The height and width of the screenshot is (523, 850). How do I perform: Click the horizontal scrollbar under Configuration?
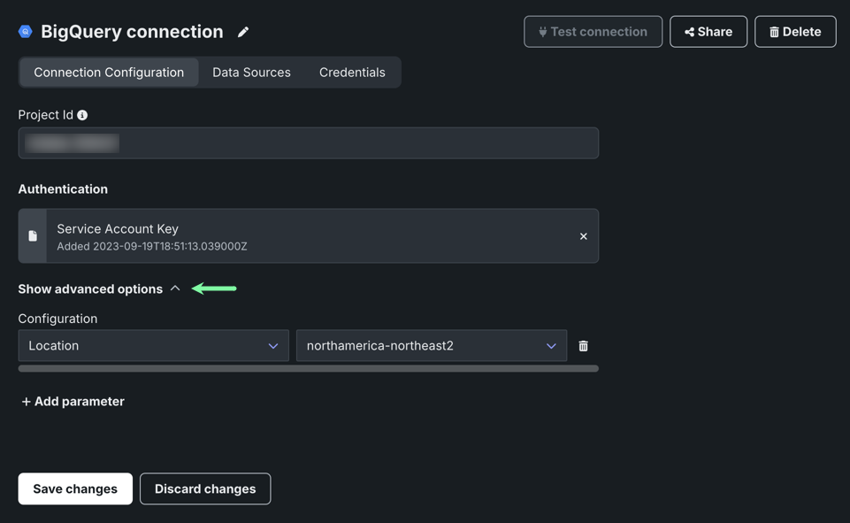tap(308, 368)
